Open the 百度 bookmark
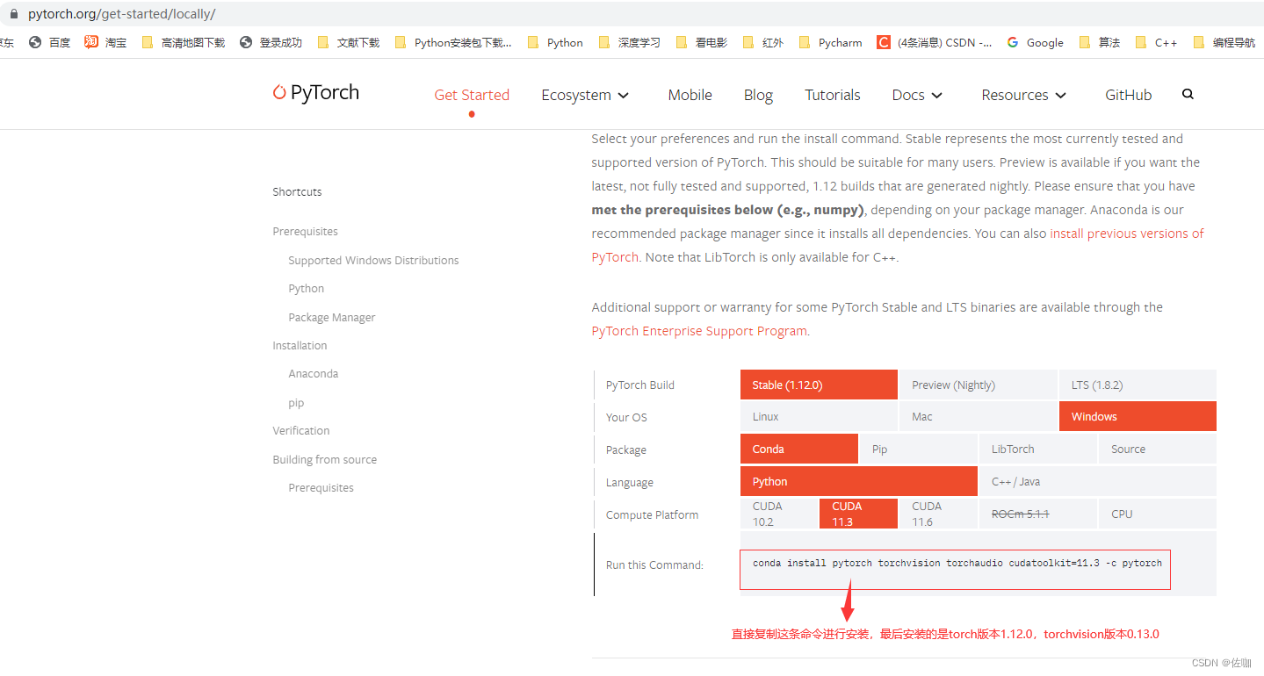The height and width of the screenshot is (676, 1264). [49, 42]
